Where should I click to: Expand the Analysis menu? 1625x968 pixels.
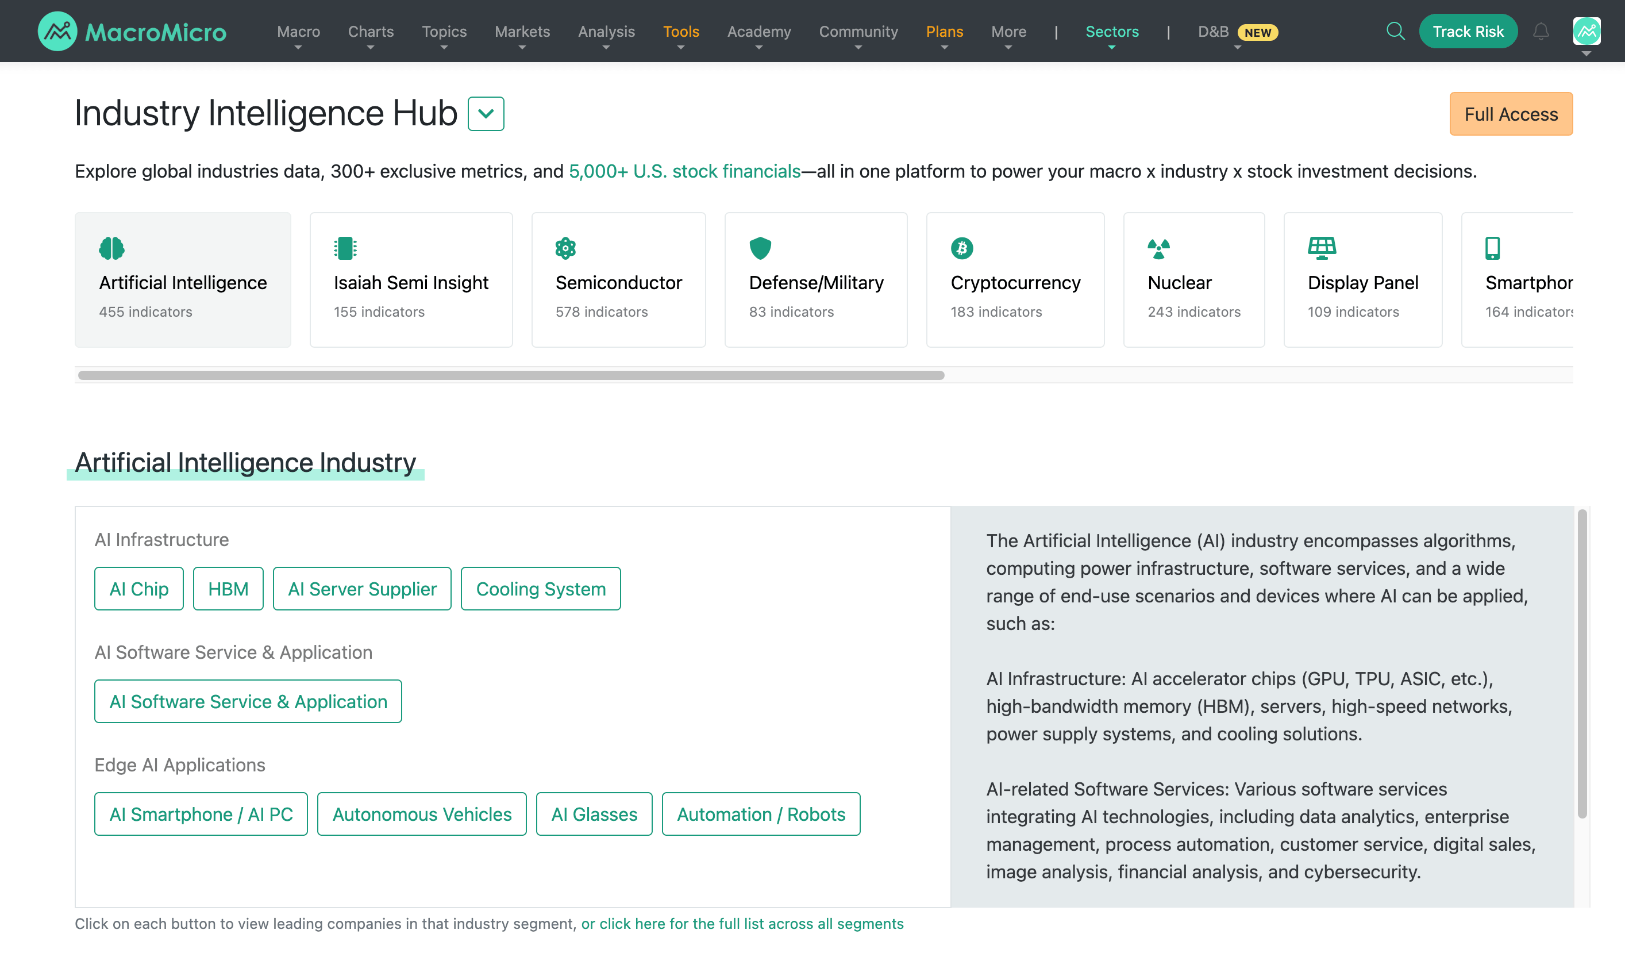606,31
